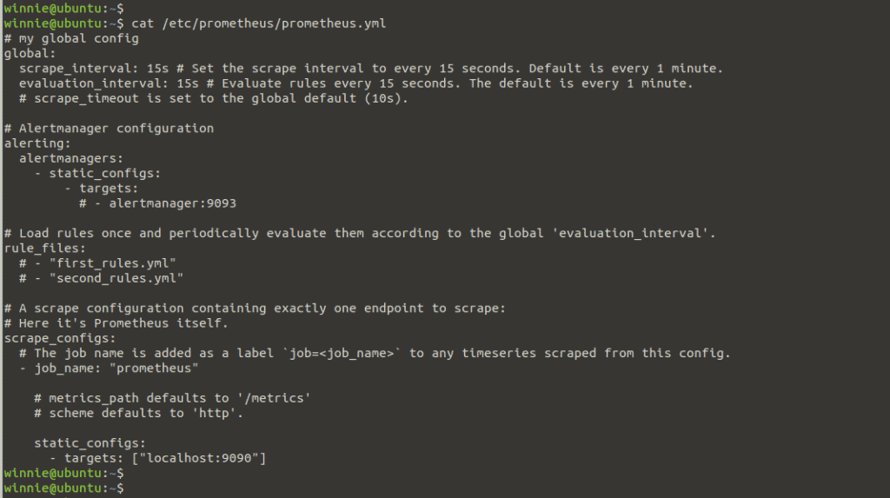Click the 'global:' key line
Viewport: 890px width, 498px height.
(x=30, y=53)
